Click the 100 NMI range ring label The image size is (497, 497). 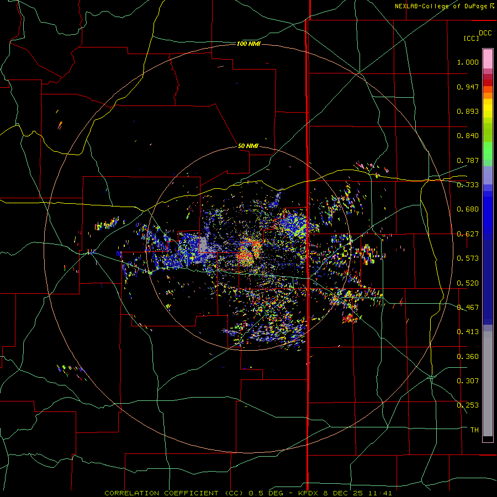(x=248, y=44)
